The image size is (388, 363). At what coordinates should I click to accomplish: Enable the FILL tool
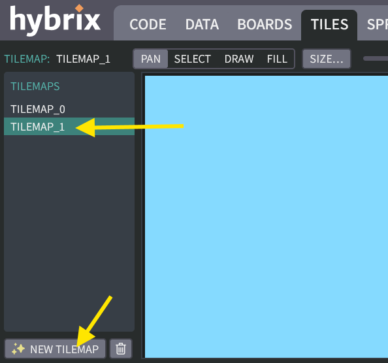tap(277, 59)
